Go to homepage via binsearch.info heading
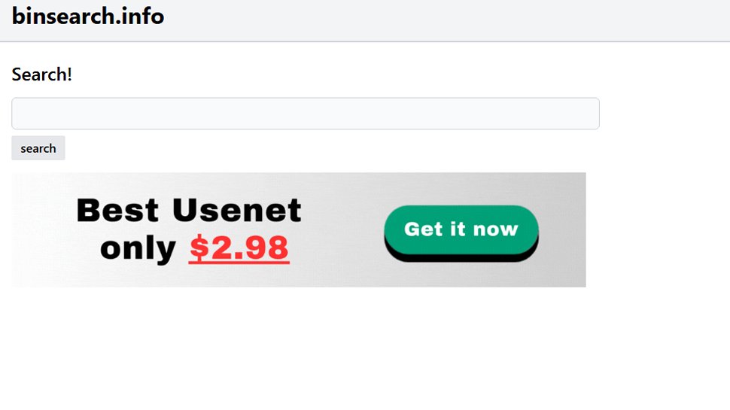730x410 pixels. (x=88, y=16)
